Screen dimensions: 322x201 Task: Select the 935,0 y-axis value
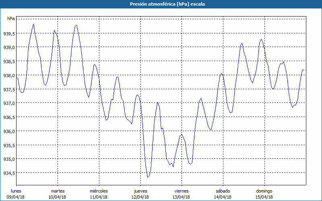coord(8,159)
